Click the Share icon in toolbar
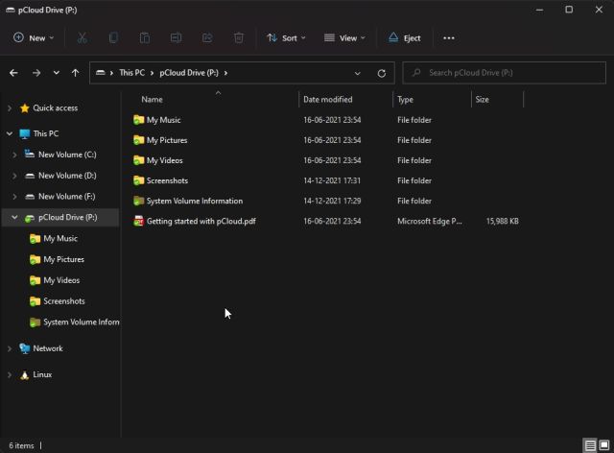614x453 pixels. [207, 38]
